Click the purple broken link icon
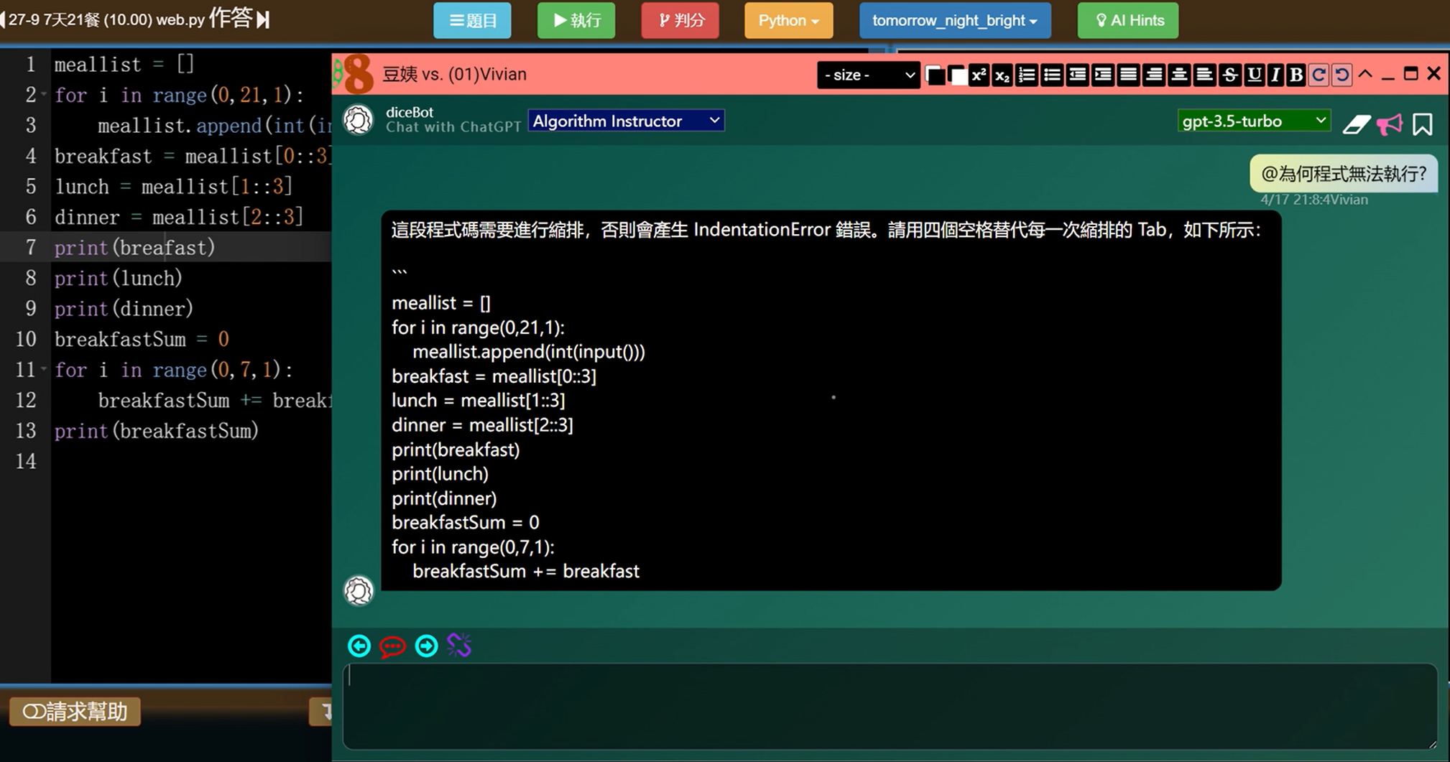The width and height of the screenshot is (1450, 762). [459, 646]
